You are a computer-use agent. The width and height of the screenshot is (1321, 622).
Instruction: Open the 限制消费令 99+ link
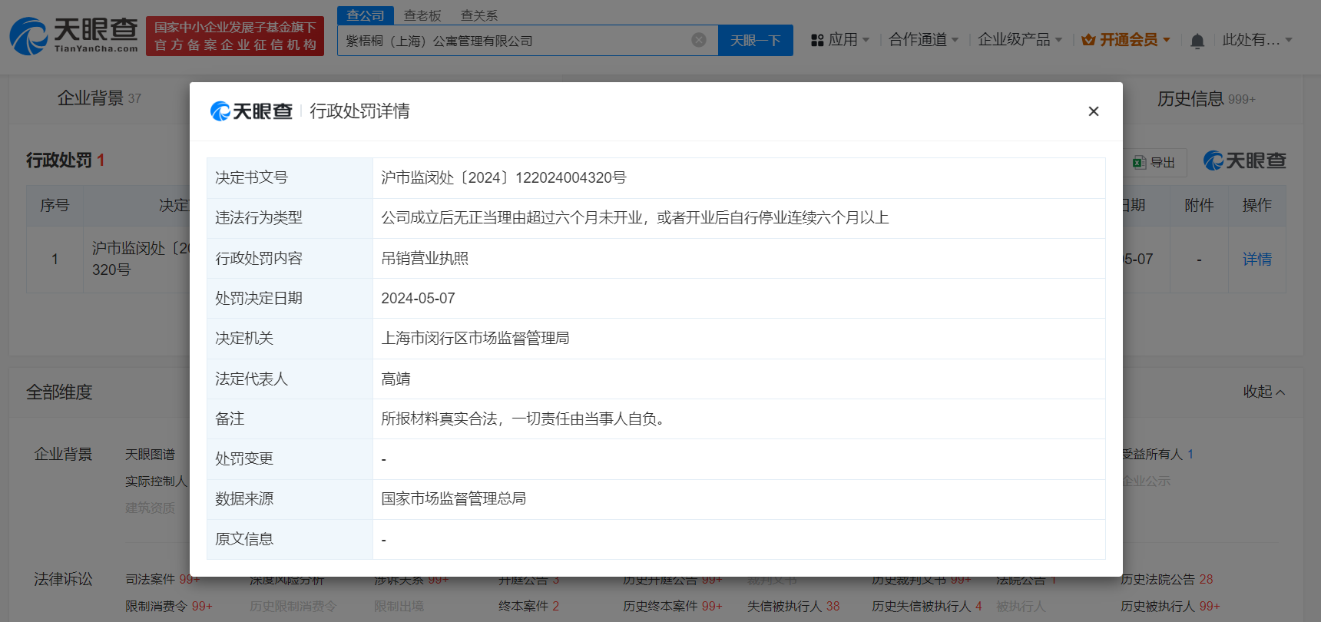(x=169, y=606)
